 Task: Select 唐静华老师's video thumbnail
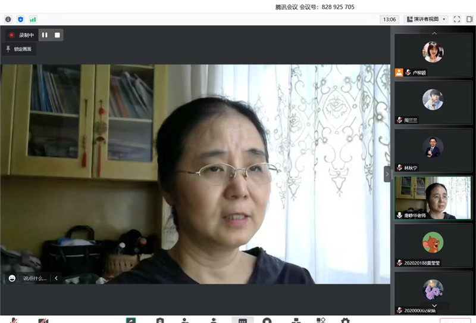tap(433, 198)
